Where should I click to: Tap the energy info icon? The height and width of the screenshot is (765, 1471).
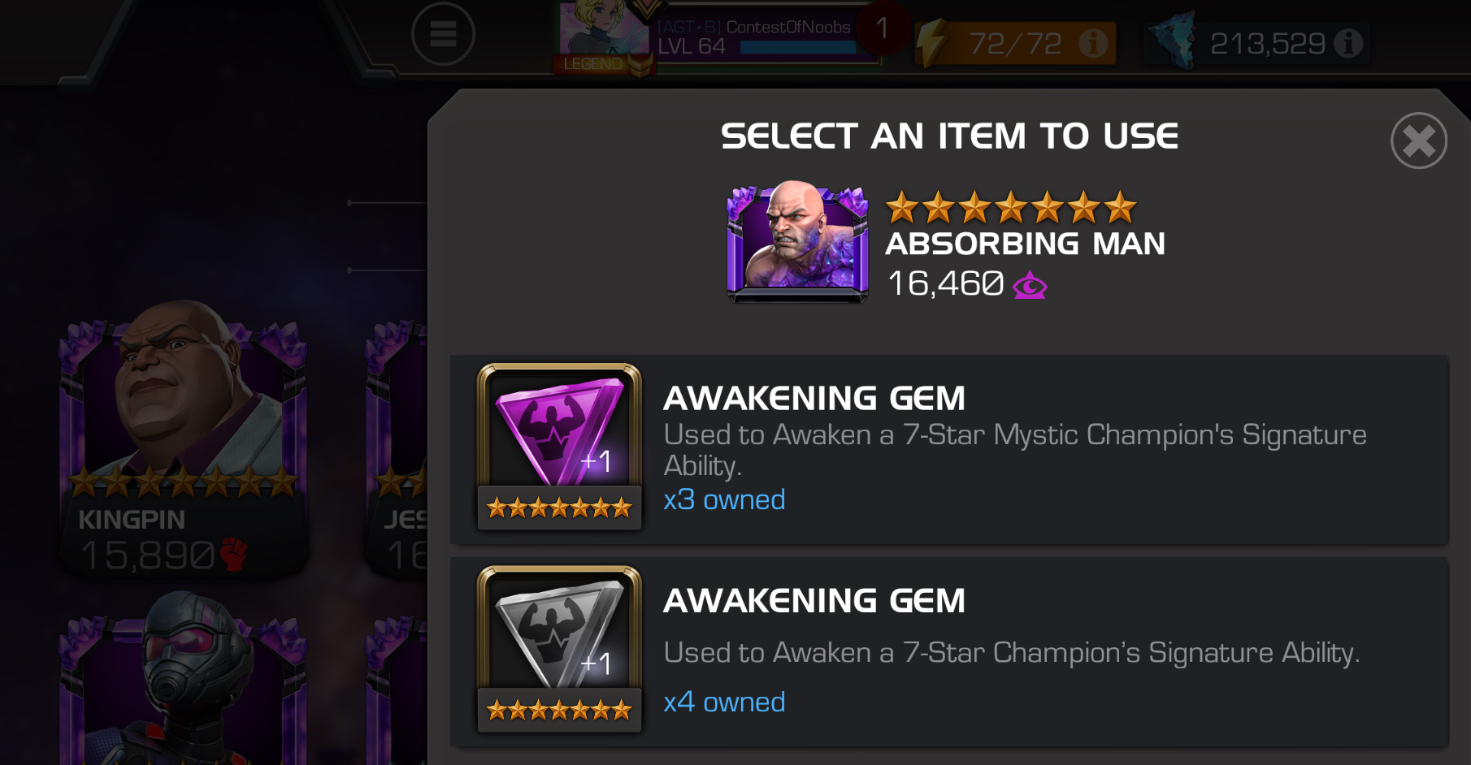[1092, 43]
